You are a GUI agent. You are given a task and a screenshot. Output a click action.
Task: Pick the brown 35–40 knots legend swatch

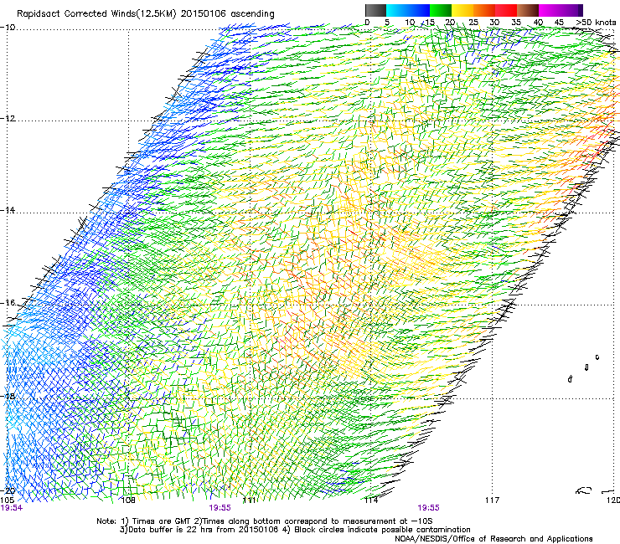528,10
